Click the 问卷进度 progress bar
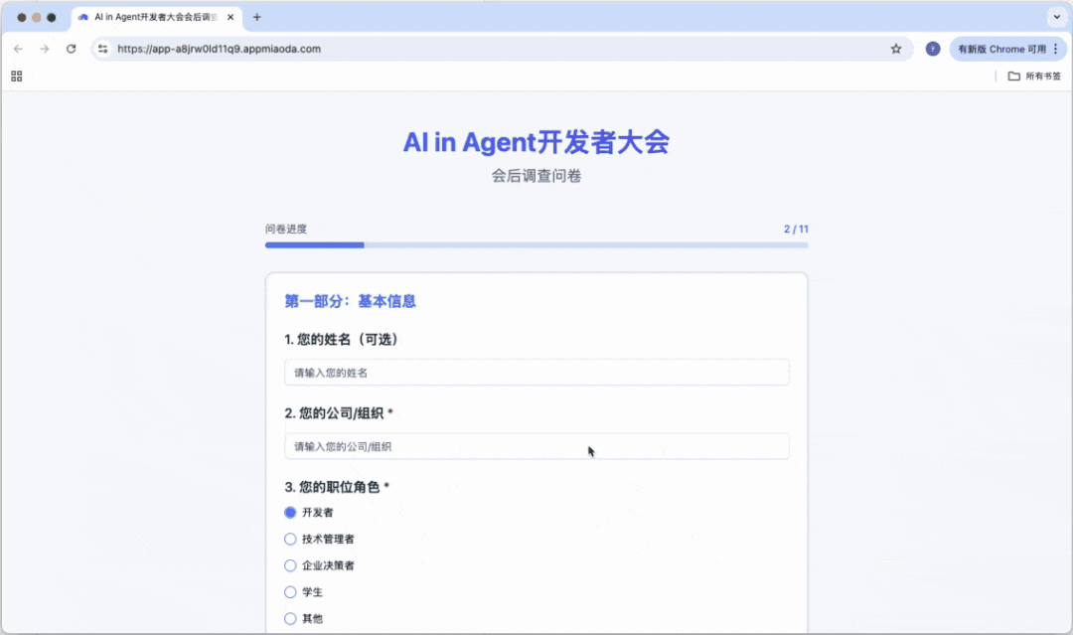The width and height of the screenshot is (1073, 635). (x=536, y=245)
